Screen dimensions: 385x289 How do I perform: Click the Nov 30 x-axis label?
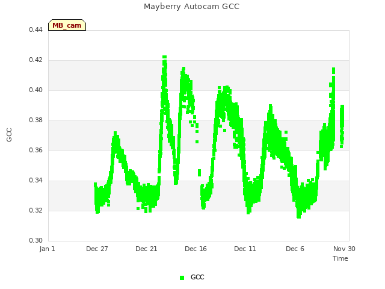[344, 249]
